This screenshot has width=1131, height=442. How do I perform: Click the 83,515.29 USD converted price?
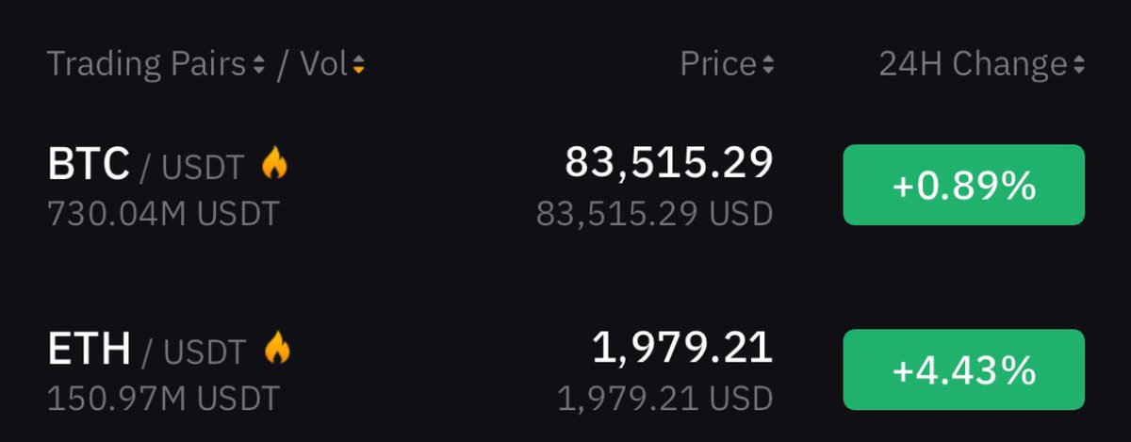tap(655, 214)
